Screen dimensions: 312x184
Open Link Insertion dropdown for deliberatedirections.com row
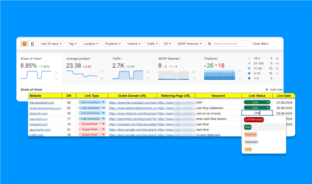point(92,108)
